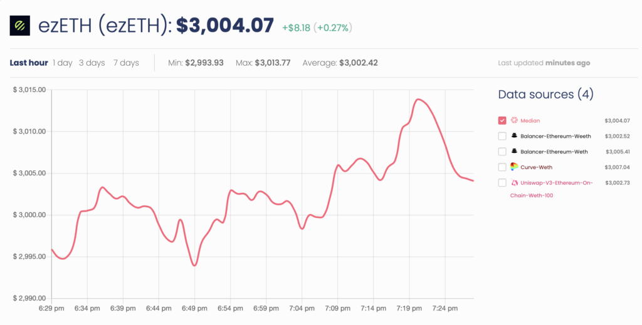The height and width of the screenshot is (325, 642).
Task: Click the Uniswap-V3 unicorn icon
Action: coord(514,183)
